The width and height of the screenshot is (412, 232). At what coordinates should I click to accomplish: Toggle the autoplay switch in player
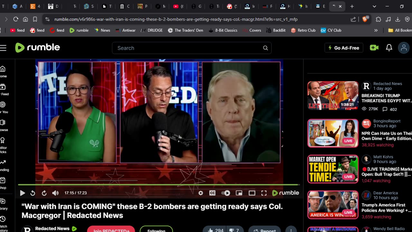coord(226,193)
